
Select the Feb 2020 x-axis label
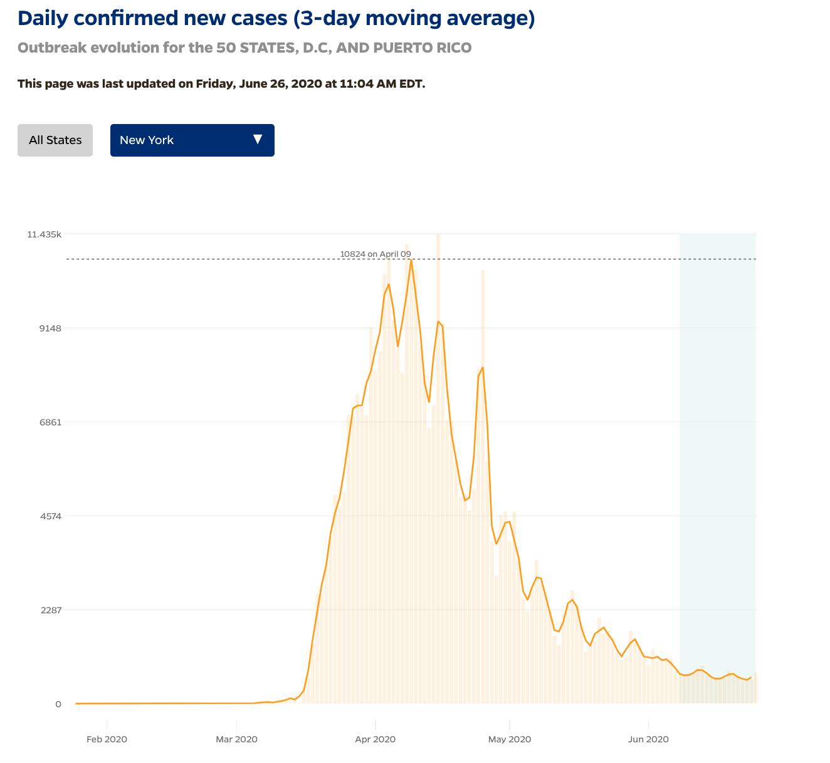pyautogui.click(x=107, y=739)
